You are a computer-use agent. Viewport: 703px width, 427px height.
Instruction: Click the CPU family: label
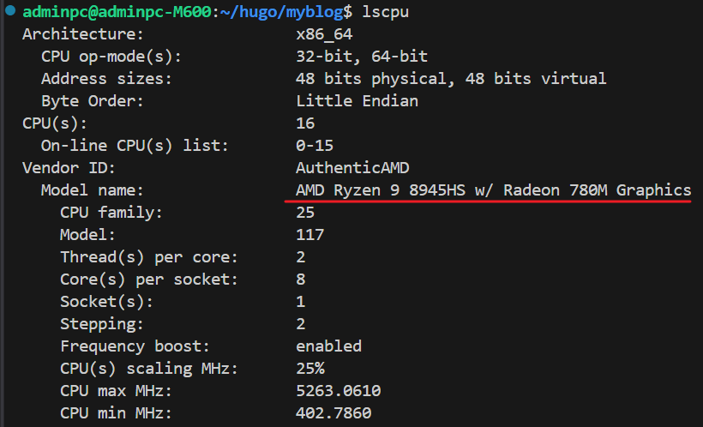111,213
